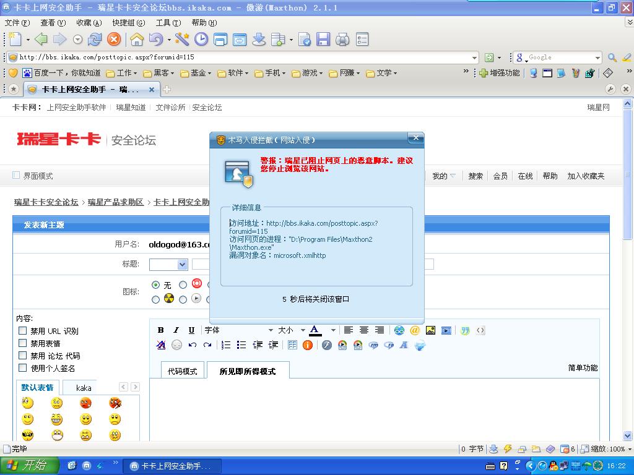Expand the address bar URL dropdown

click(474, 58)
